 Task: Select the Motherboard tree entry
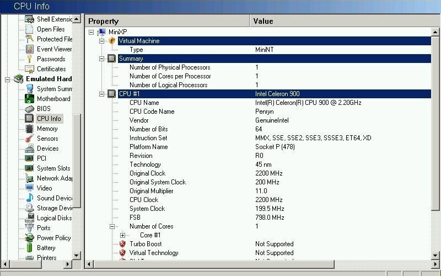coord(53,99)
